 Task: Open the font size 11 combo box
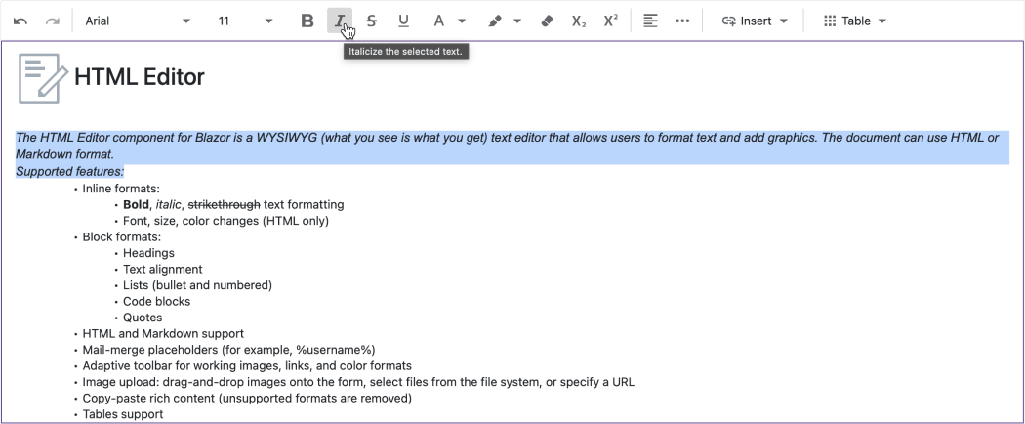coord(245,21)
